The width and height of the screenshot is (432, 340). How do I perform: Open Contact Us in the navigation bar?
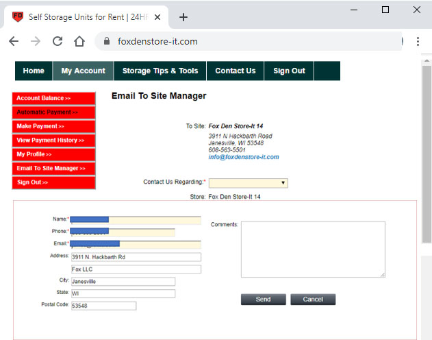[235, 71]
